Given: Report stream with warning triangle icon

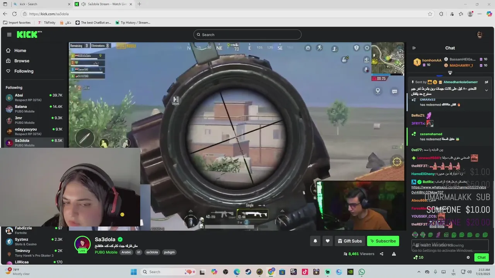Looking at the screenshot, I should [394, 254].
